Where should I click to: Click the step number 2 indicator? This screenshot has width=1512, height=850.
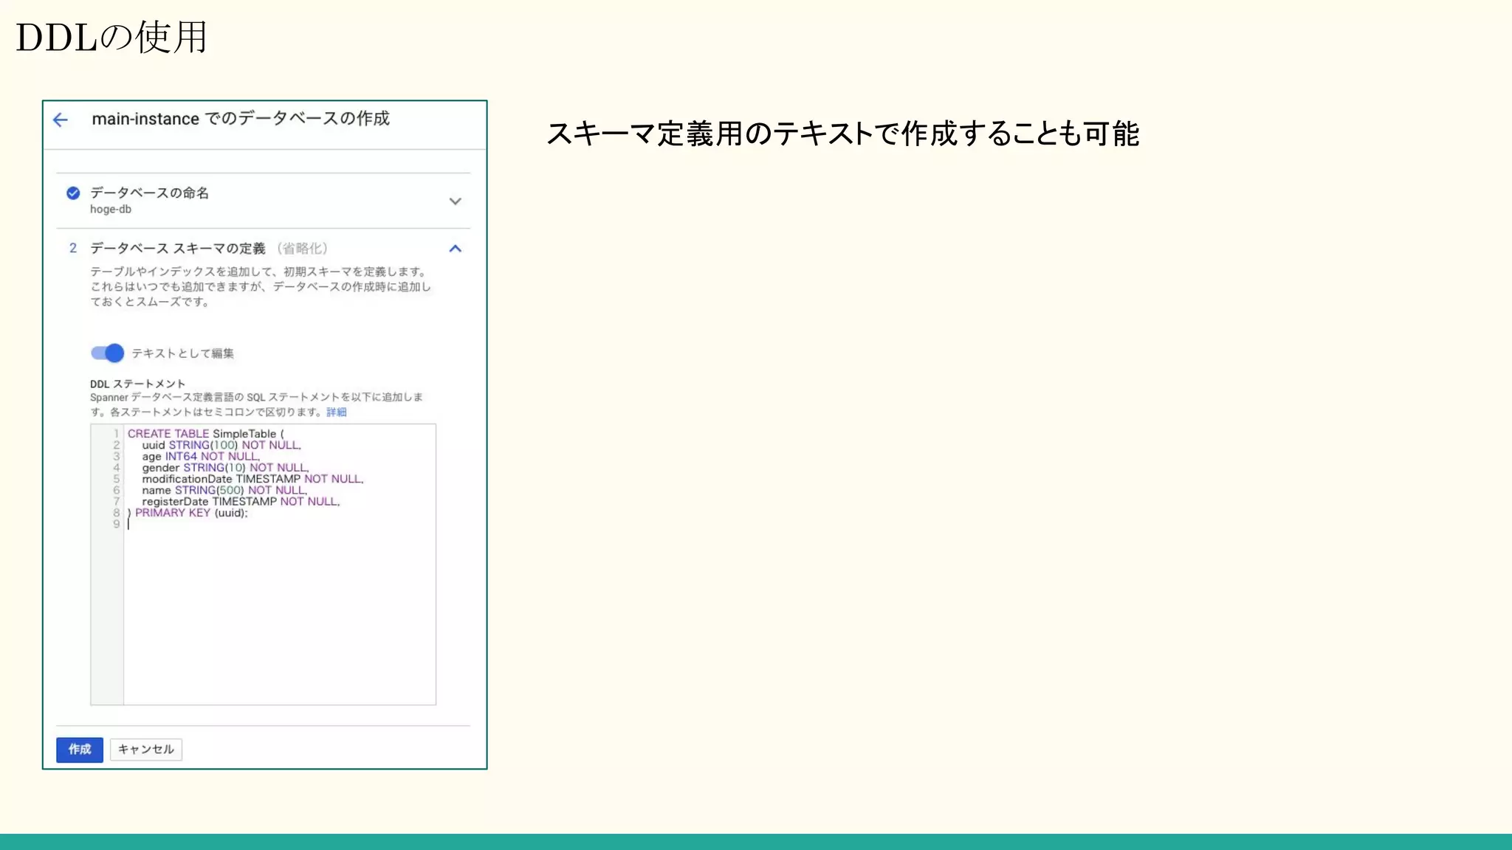73,249
